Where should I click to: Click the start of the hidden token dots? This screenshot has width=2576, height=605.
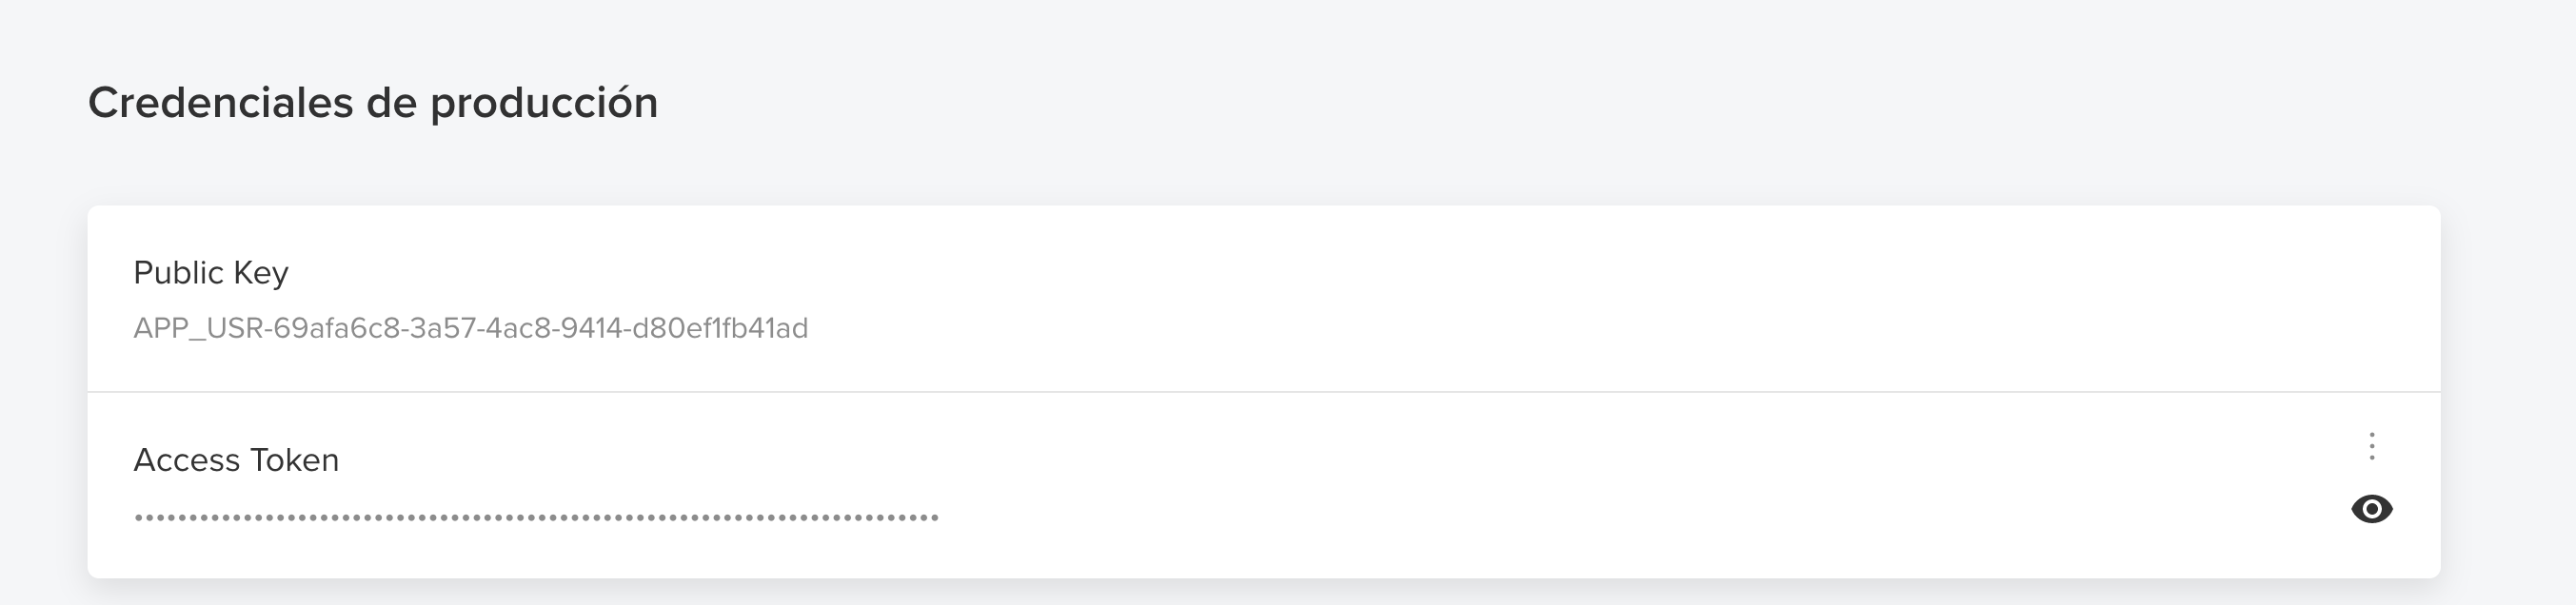pos(139,517)
